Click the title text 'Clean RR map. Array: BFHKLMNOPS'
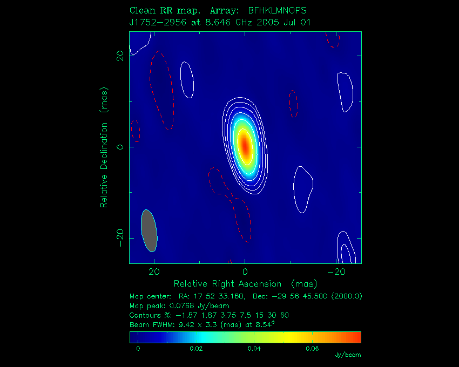 pyautogui.click(x=218, y=11)
